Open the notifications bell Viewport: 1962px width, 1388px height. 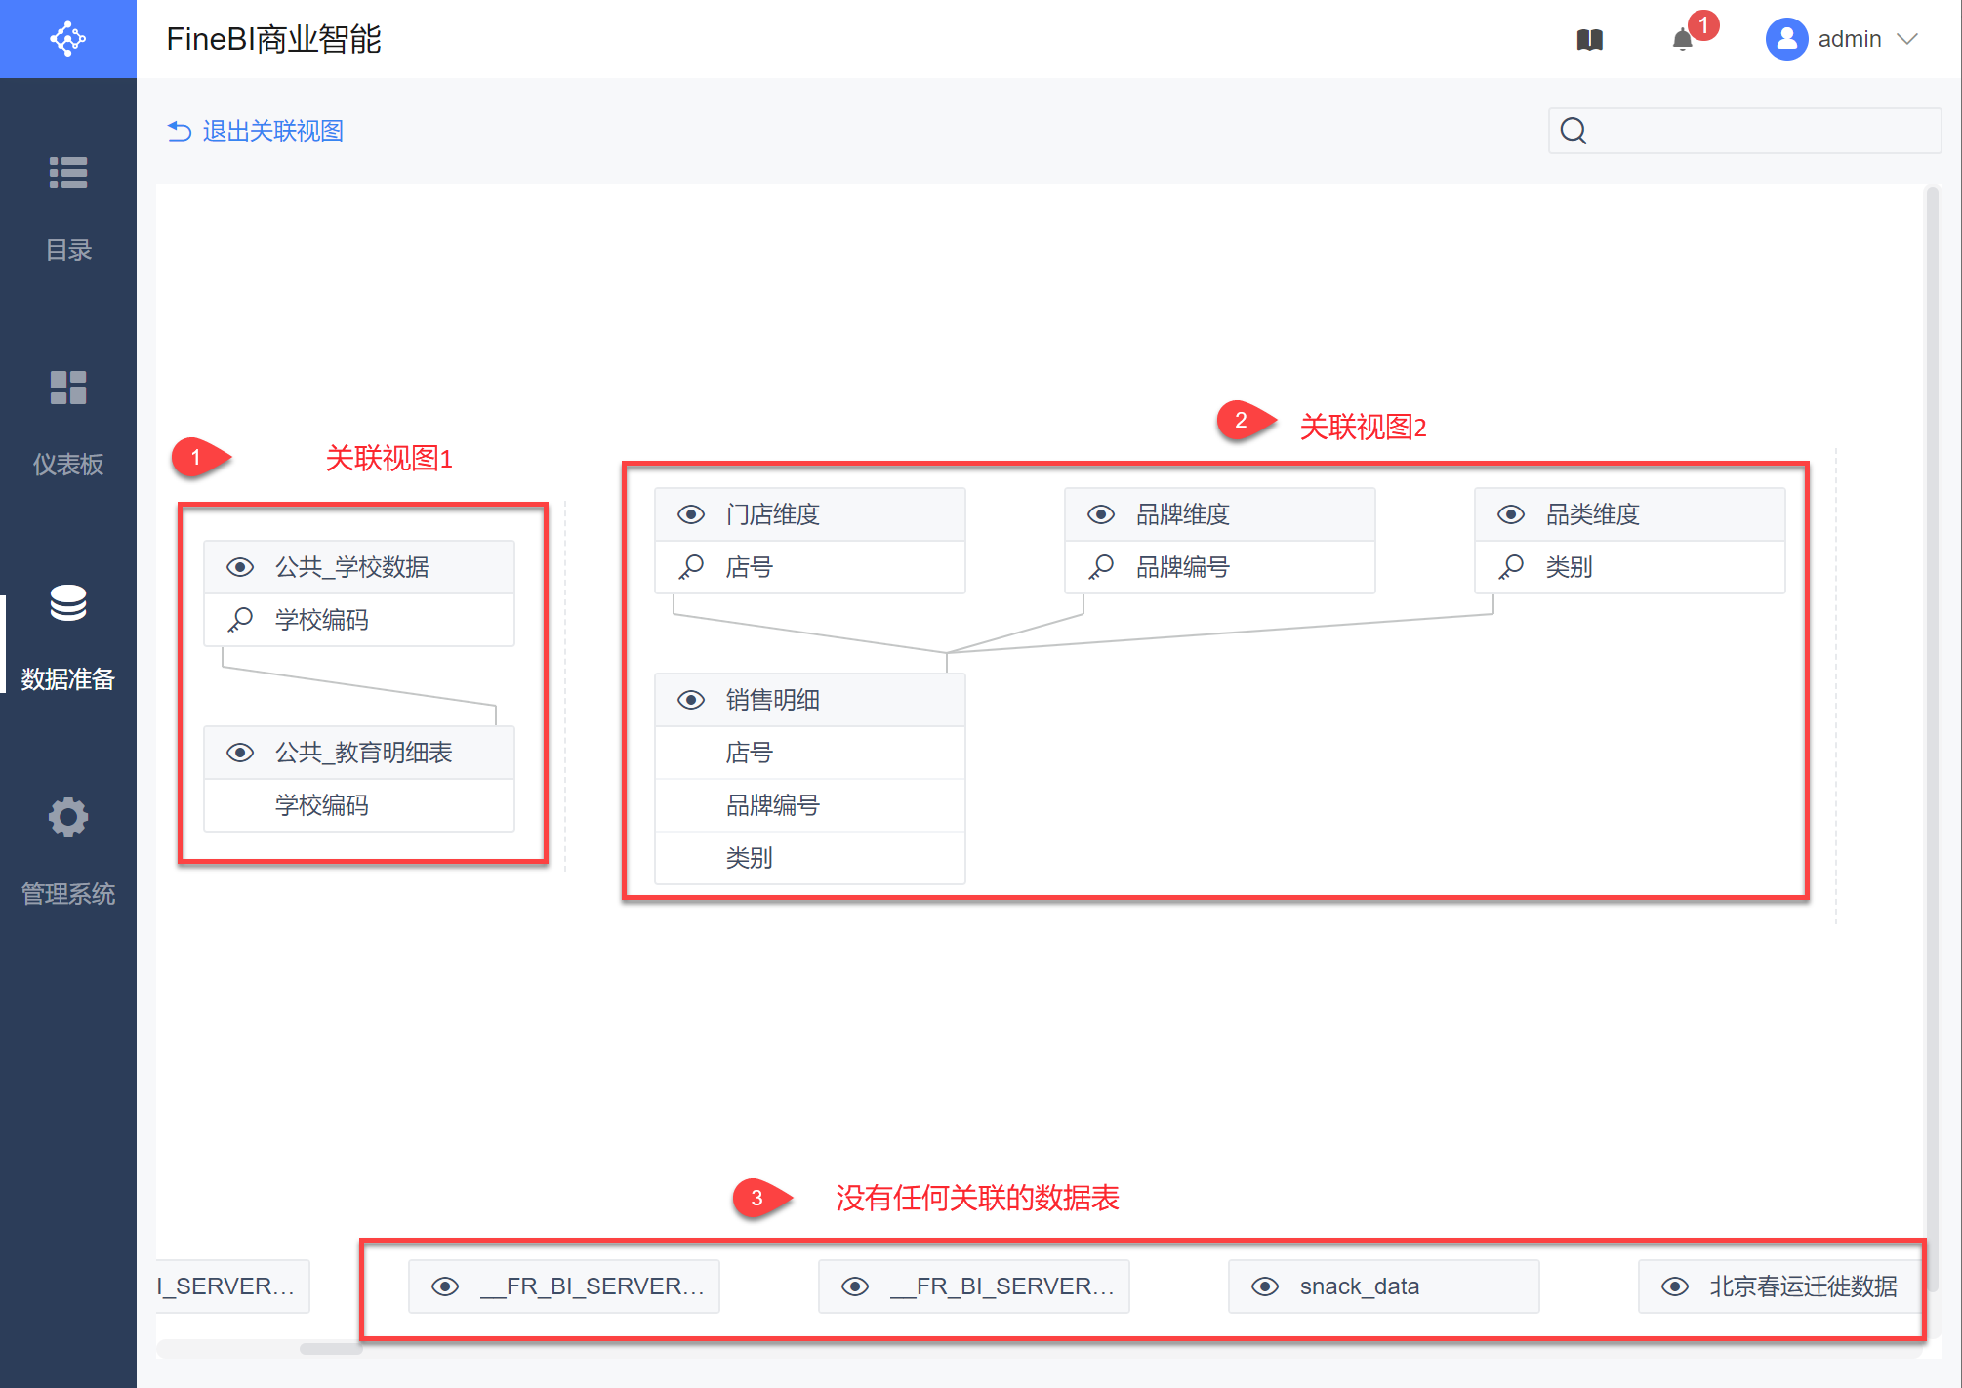click(x=1682, y=40)
